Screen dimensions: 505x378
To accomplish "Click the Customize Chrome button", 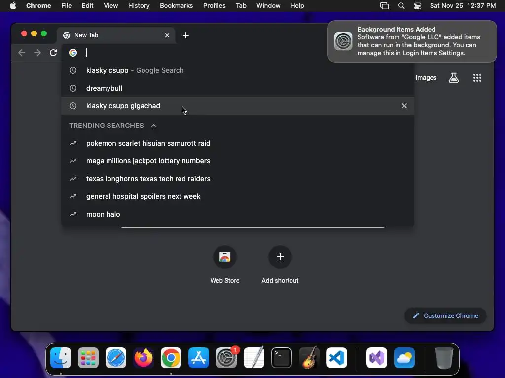I will point(445,315).
